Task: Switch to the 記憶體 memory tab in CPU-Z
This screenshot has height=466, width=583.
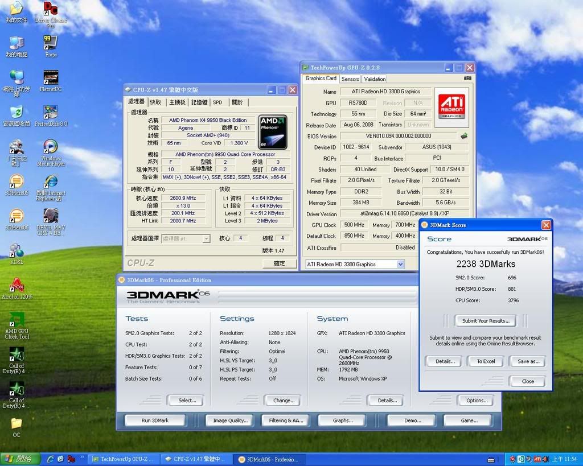Action: [x=199, y=102]
